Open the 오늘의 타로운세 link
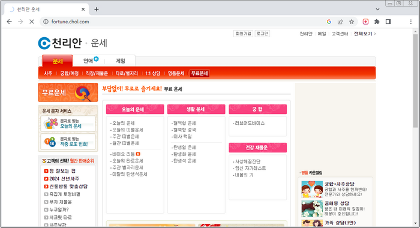 [127, 161]
